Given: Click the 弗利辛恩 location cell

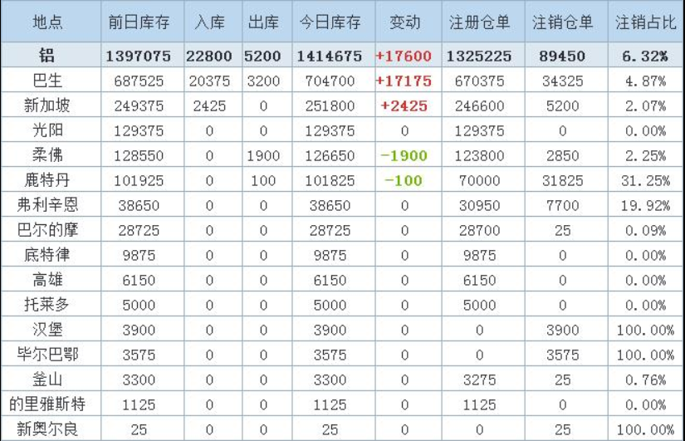Looking at the screenshot, I should [x=48, y=206].
